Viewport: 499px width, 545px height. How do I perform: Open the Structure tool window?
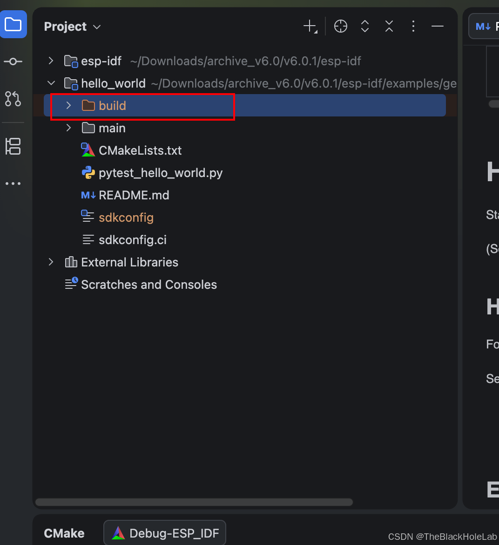[13, 146]
